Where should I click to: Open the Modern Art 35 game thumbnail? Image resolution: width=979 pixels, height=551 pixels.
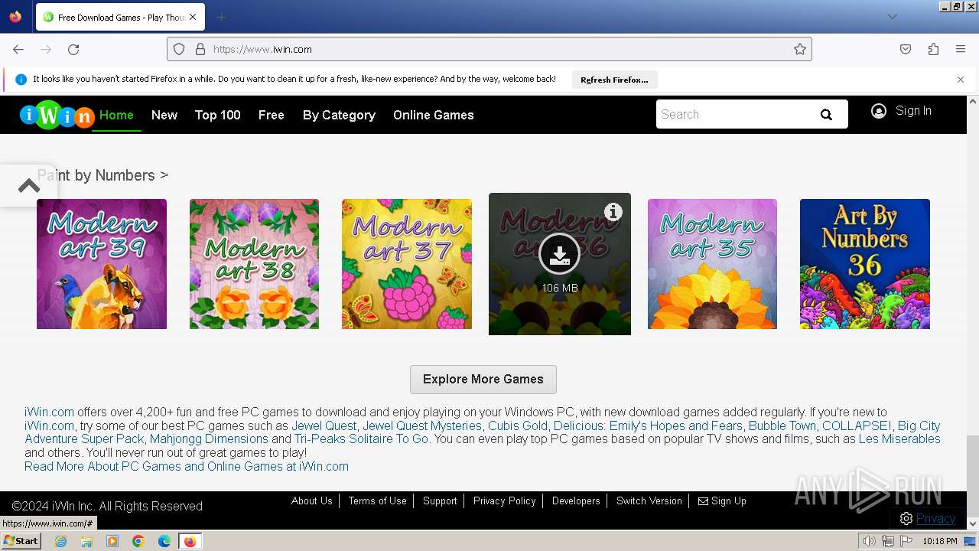712,264
